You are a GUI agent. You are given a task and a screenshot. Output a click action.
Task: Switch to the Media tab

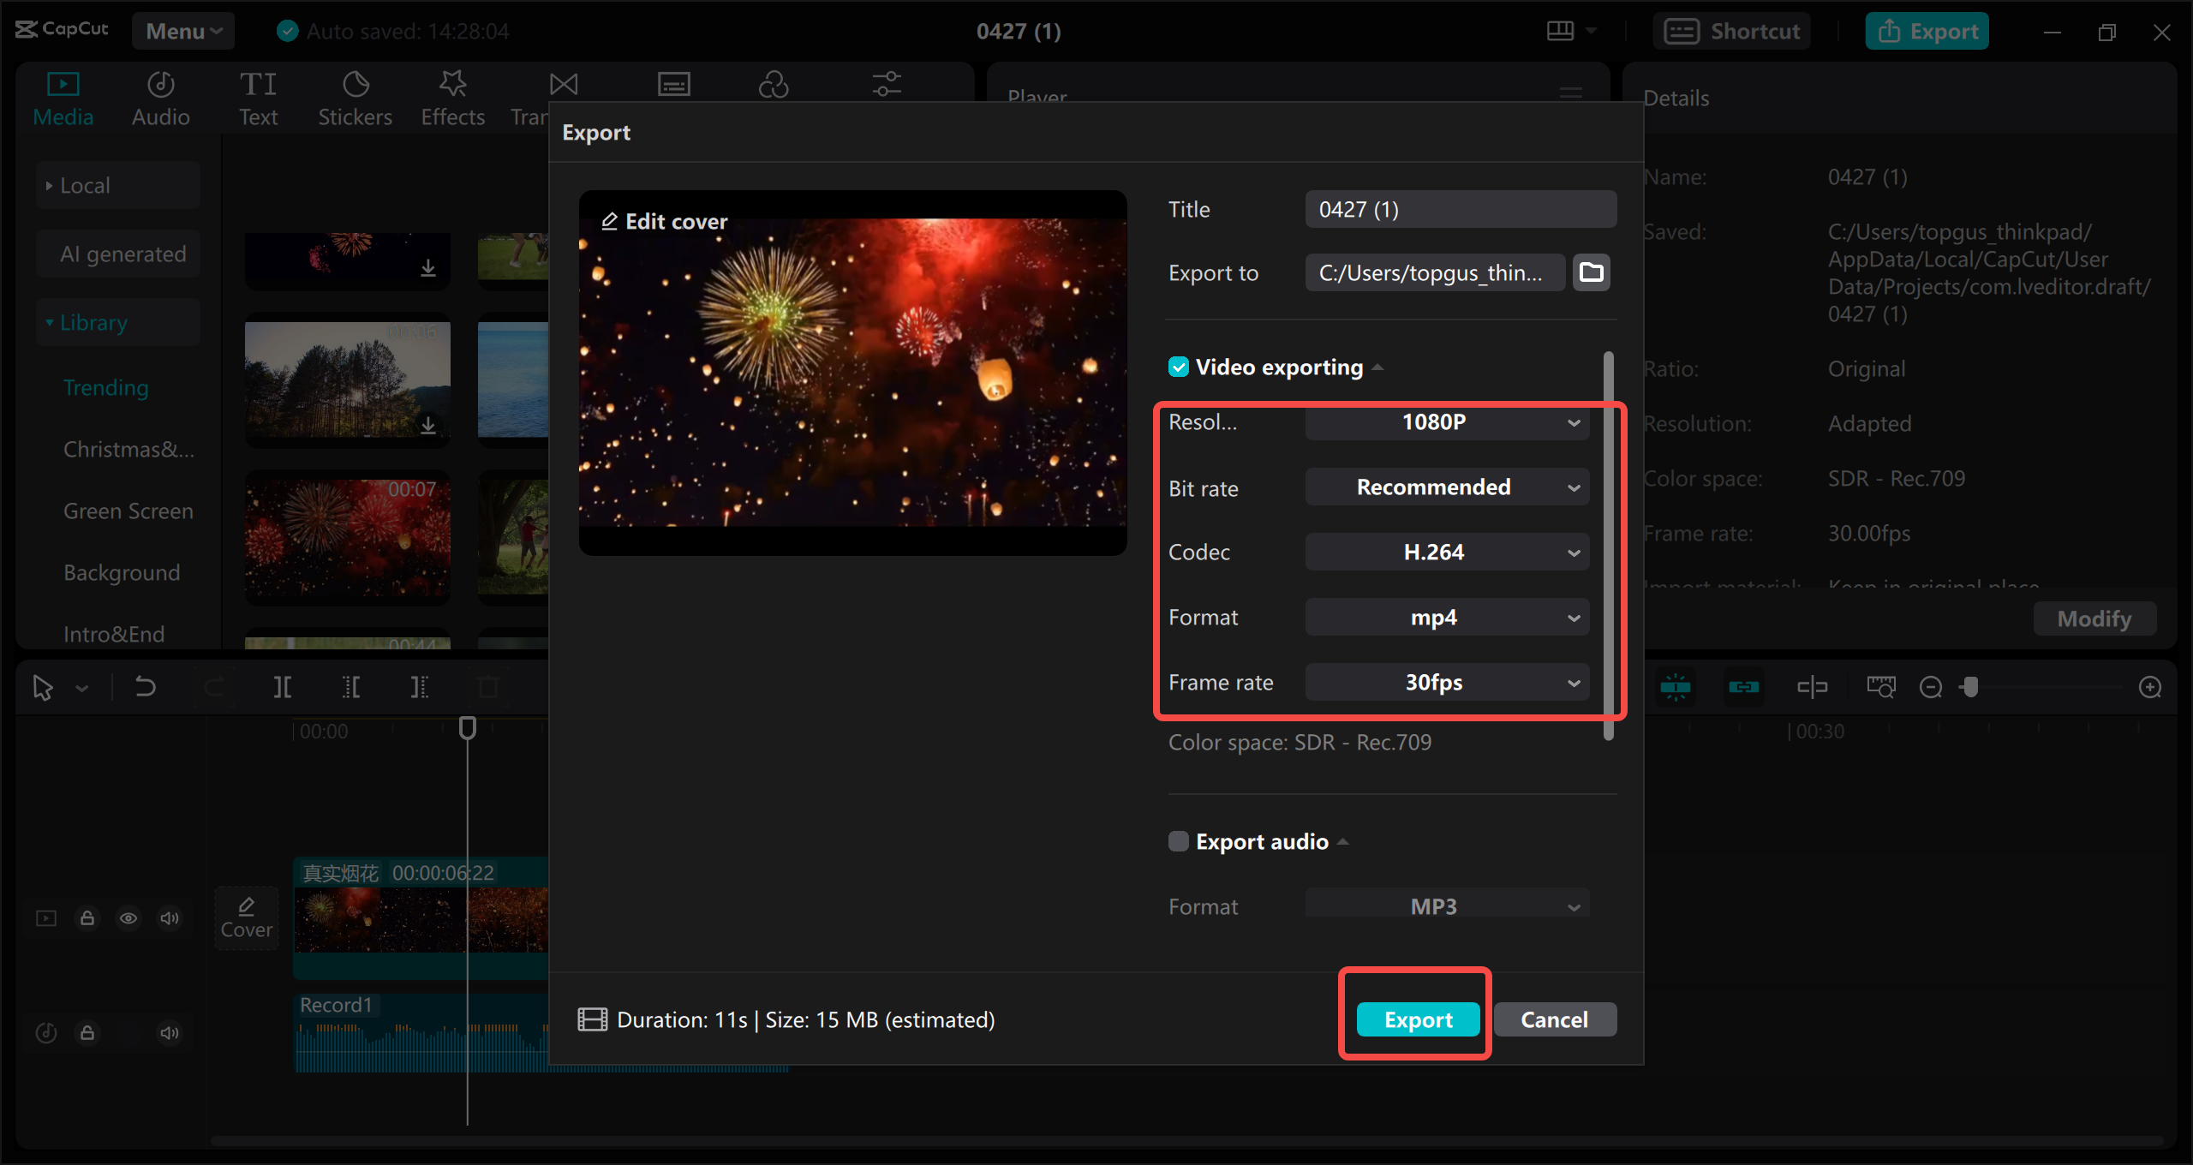[63, 96]
